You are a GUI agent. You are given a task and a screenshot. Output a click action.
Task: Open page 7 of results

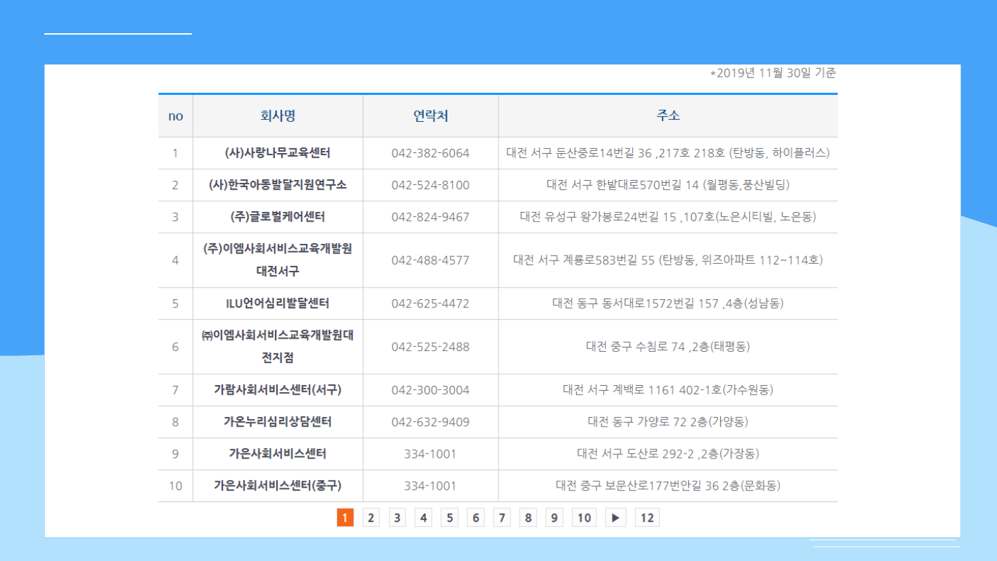coord(502,517)
